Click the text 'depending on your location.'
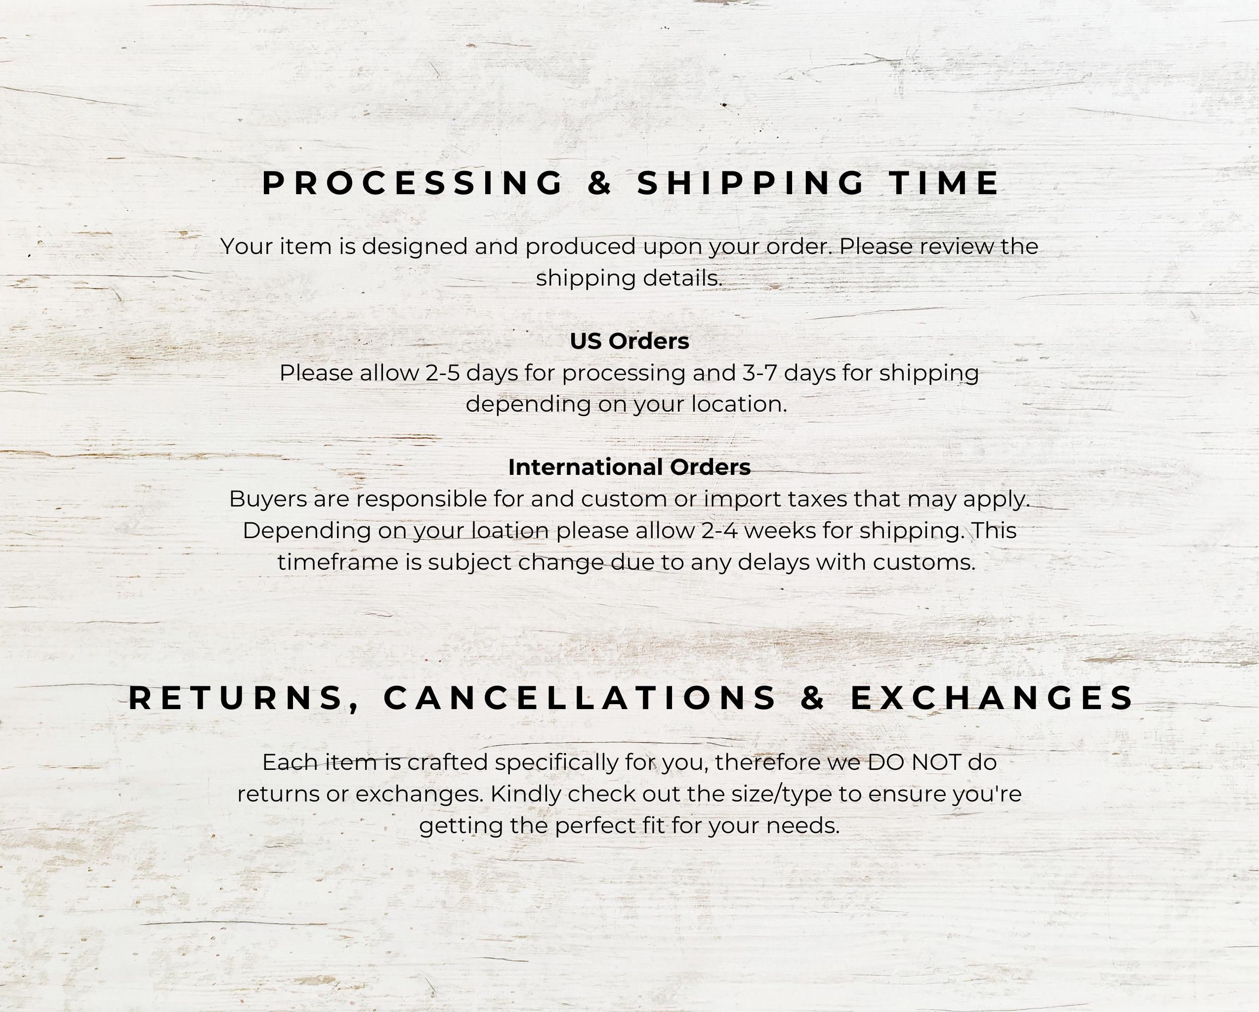 (x=627, y=405)
